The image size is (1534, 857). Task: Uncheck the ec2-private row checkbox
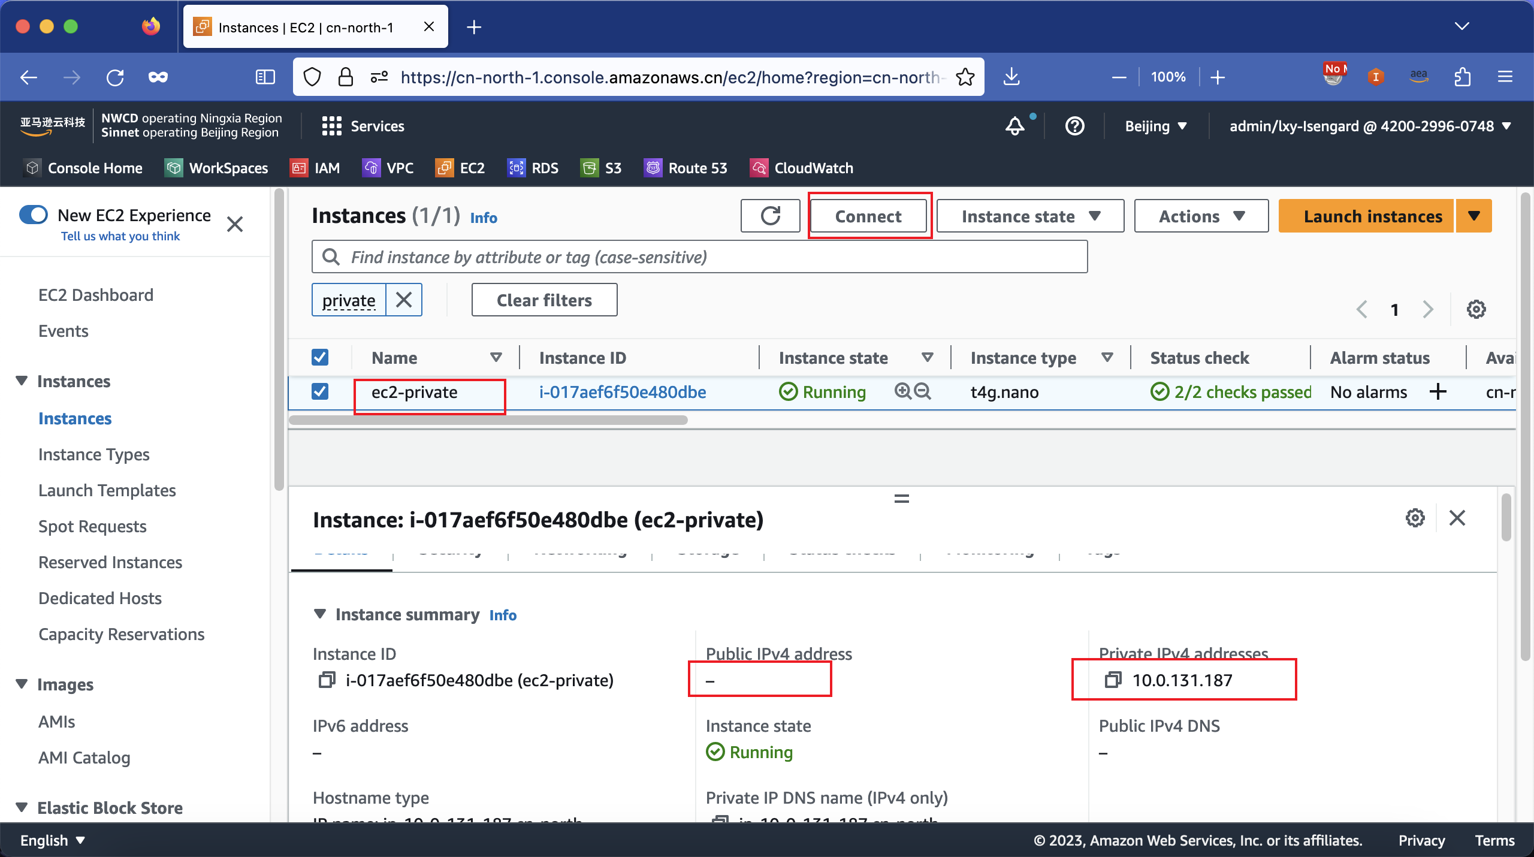320,391
